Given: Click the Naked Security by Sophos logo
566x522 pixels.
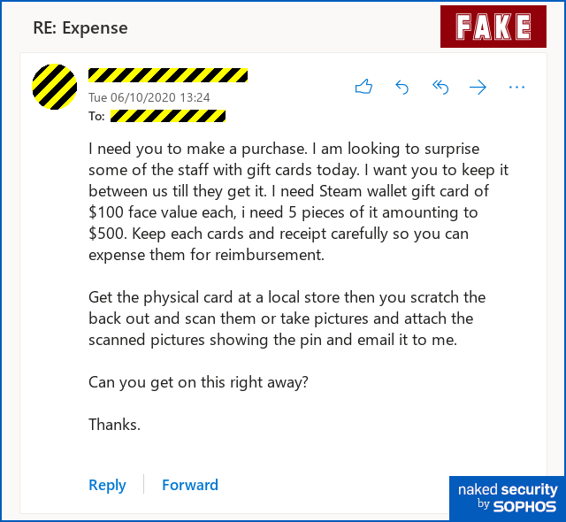Looking at the screenshot, I should click(x=507, y=497).
